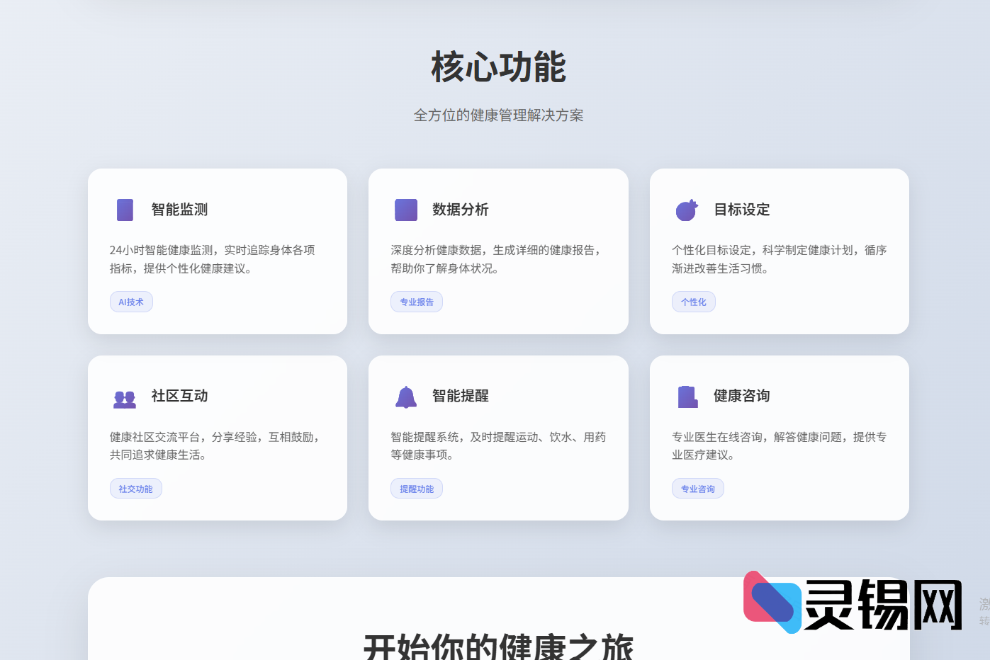Image resolution: width=990 pixels, height=660 pixels.
Task: Open the 智能监测 card title
Action: (179, 210)
